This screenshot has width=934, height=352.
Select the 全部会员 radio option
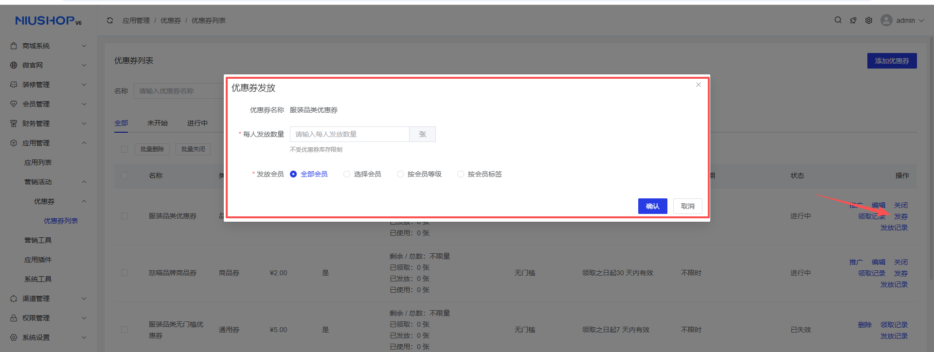(293, 174)
